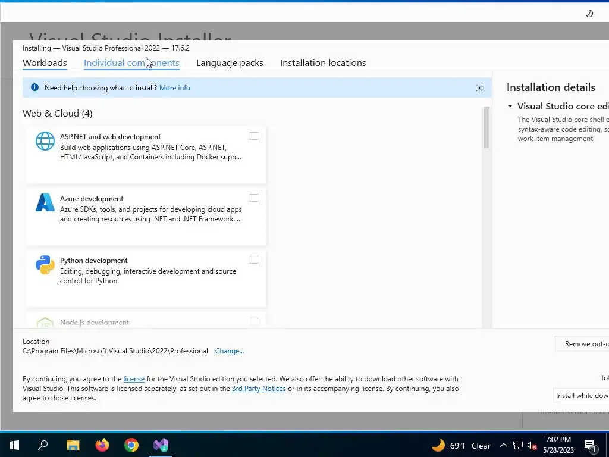Screen dimensions: 609x457
Task: Click the Azure development logo icon
Action: [x=45, y=202]
